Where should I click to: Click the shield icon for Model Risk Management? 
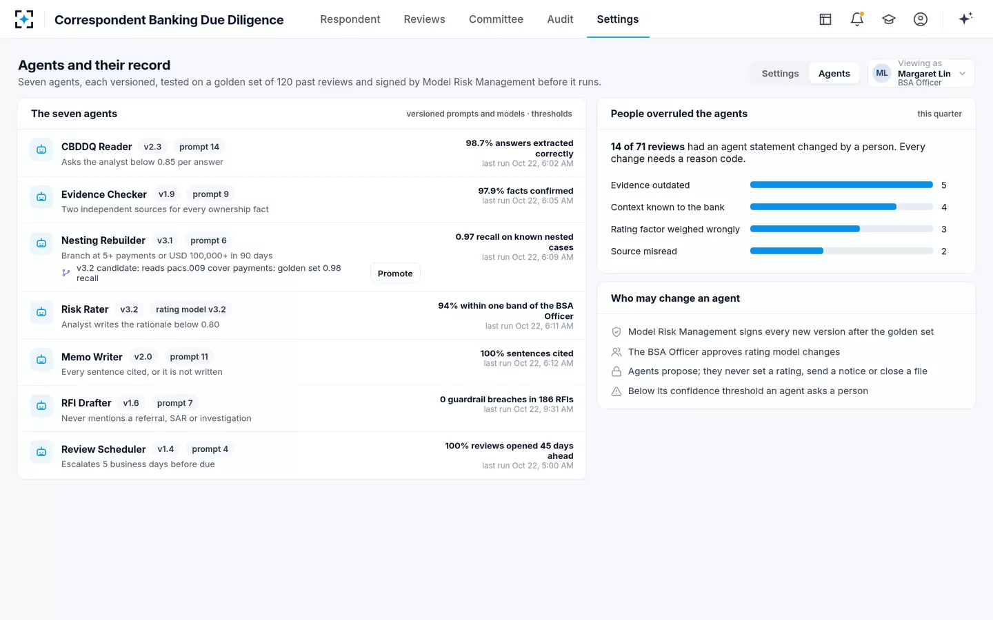tap(616, 332)
